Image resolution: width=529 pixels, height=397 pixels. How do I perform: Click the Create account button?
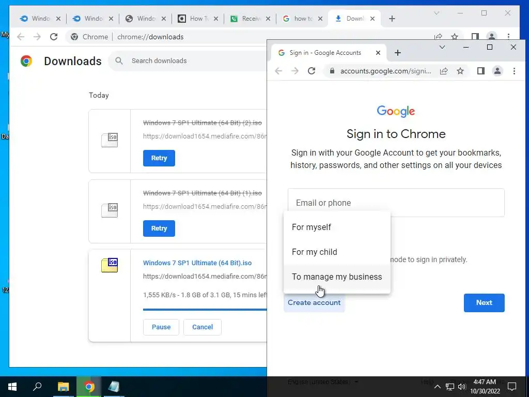point(314,303)
